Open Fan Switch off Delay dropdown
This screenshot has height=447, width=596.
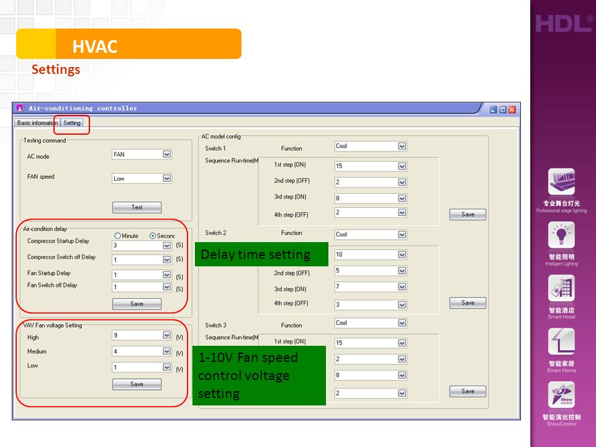(x=166, y=287)
